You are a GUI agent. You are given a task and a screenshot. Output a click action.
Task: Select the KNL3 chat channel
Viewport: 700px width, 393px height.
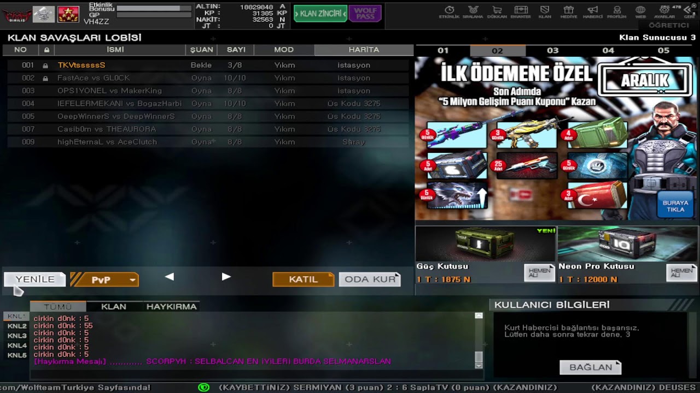pyautogui.click(x=16, y=336)
